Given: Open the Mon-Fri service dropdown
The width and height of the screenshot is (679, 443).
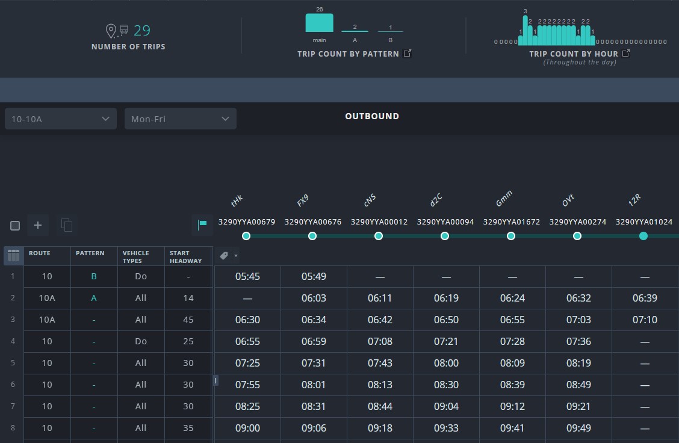Looking at the screenshot, I should pyautogui.click(x=180, y=119).
